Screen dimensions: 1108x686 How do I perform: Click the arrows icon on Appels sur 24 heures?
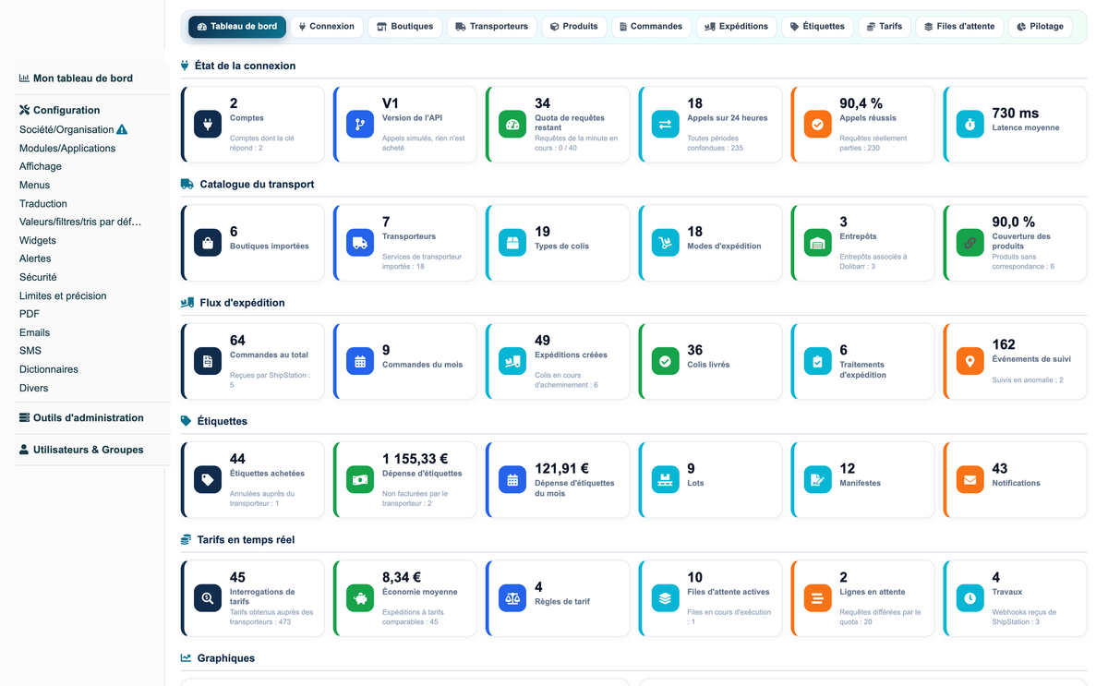tap(665, 125)
